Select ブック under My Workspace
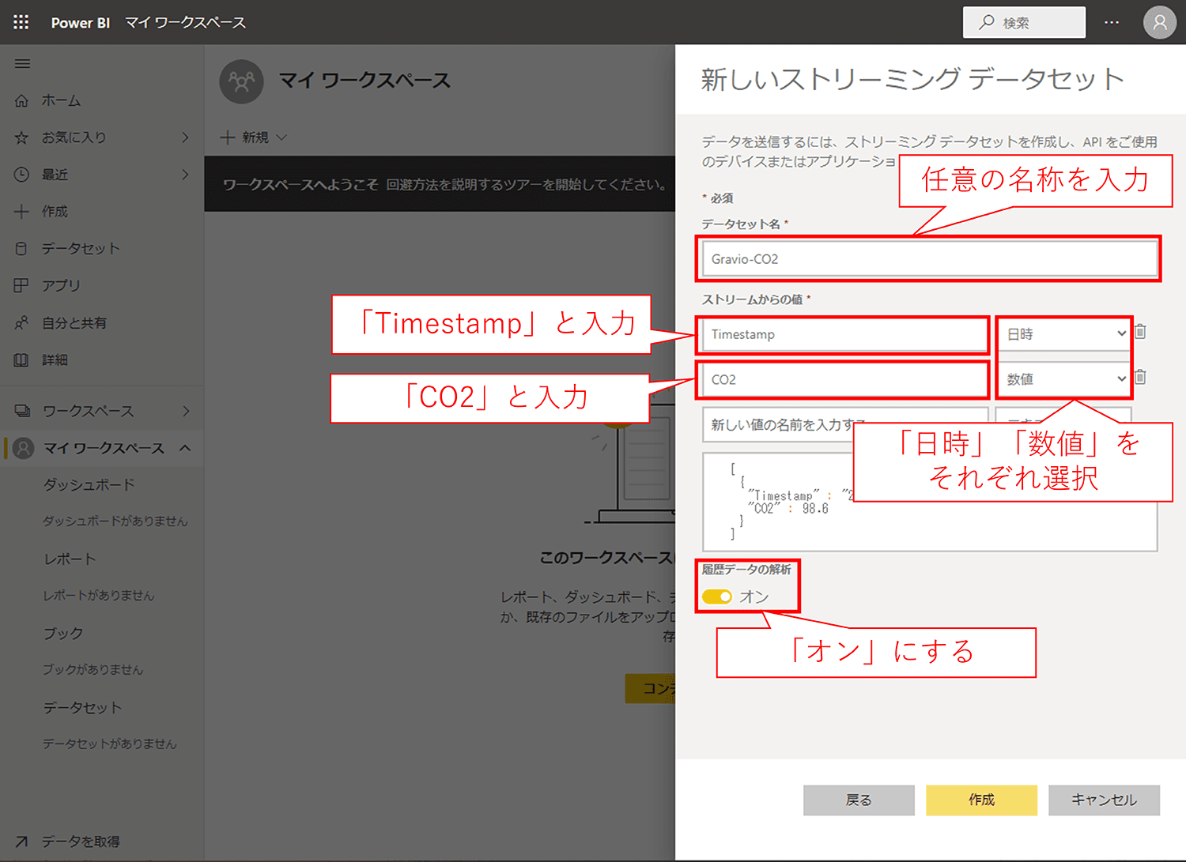The image size is (1186, 862). click(62, 633)
